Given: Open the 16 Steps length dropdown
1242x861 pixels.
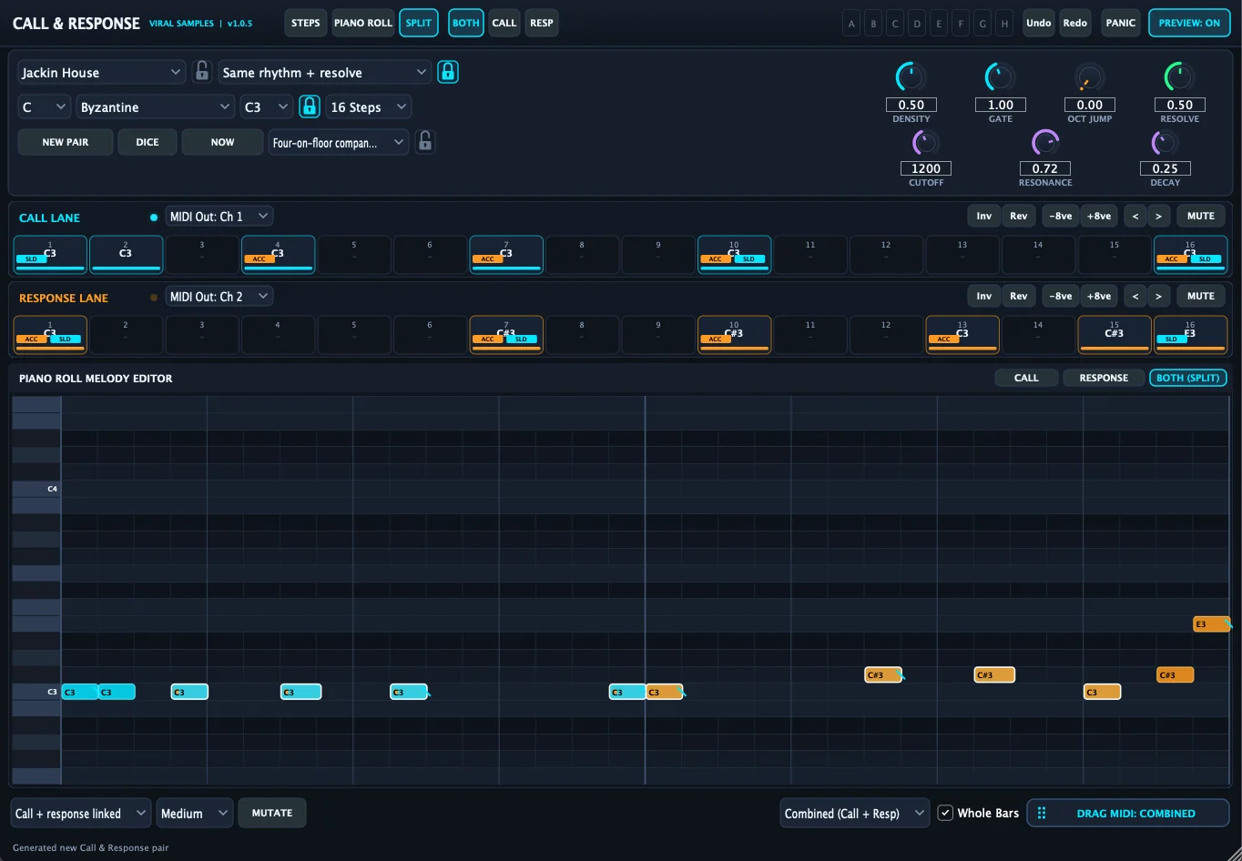Looking at the screenshot, I should (x=368, y=106).
